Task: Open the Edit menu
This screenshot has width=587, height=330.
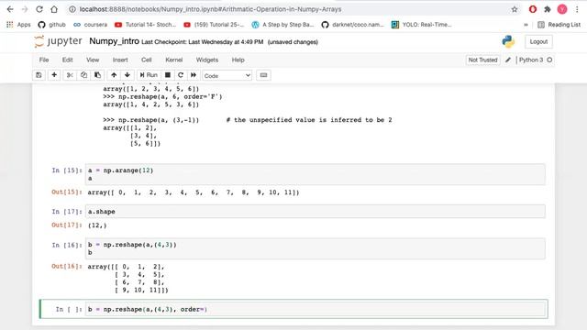Action: point(67,60)
